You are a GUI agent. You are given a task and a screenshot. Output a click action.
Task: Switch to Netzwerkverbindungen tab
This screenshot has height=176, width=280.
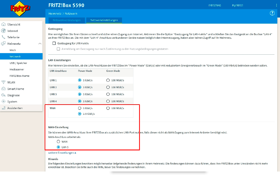coord(67,20)
